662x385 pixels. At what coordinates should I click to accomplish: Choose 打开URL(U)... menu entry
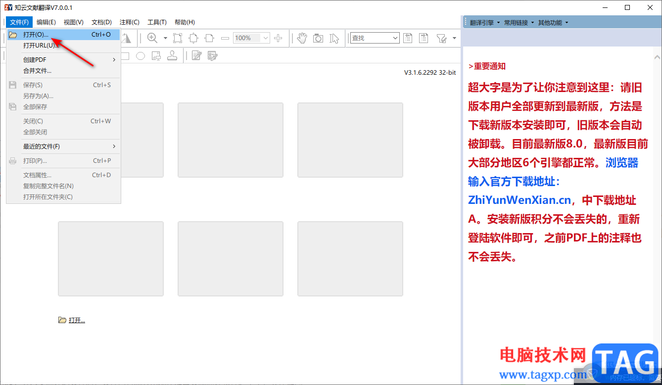(63, 46)
